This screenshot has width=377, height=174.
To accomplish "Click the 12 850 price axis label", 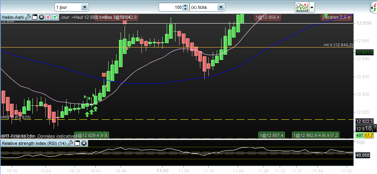I will (x=364, y=23).
